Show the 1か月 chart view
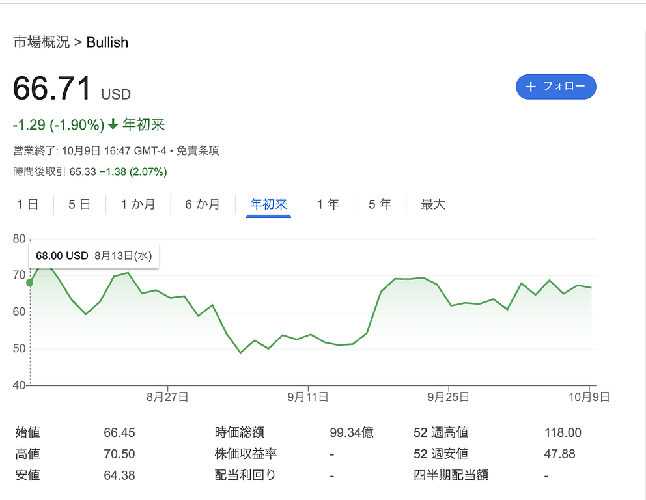646x500 pixels. 138,204
